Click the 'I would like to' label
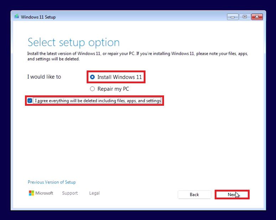276x220 pixels. 44,77
